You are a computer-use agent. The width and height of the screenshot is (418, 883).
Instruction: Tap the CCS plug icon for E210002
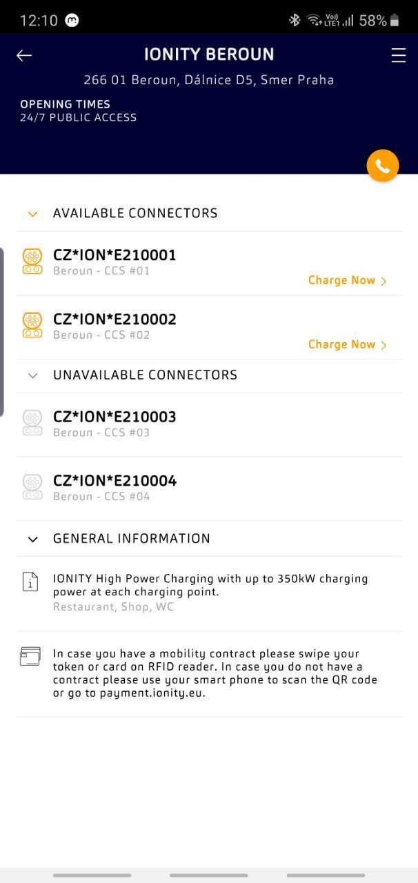pyautogui.click(x=32, y=325)
